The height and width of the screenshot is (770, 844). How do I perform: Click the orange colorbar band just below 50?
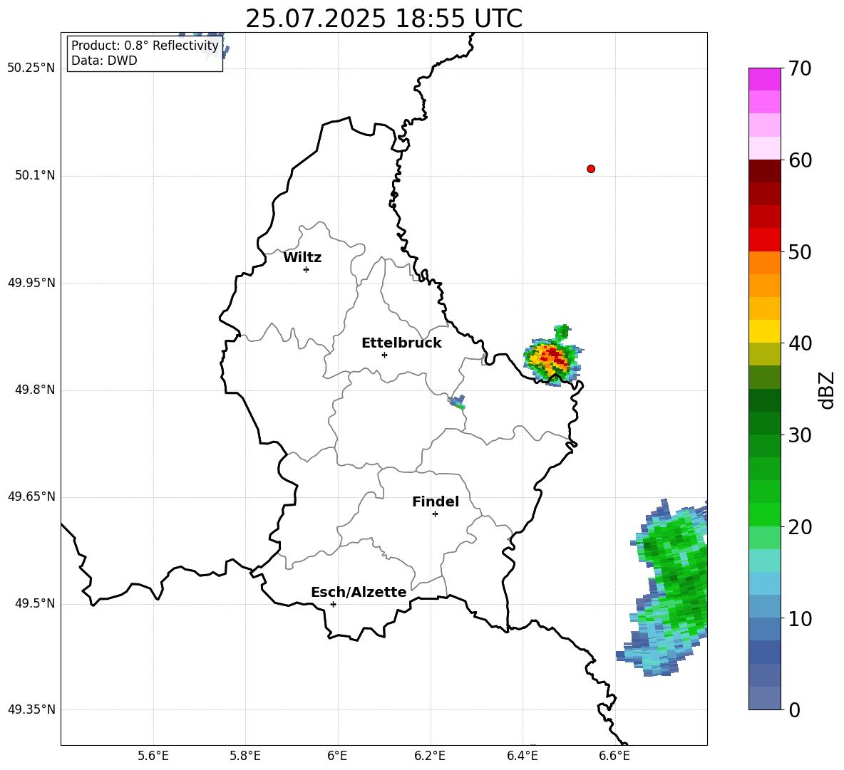tap(764, 262)
